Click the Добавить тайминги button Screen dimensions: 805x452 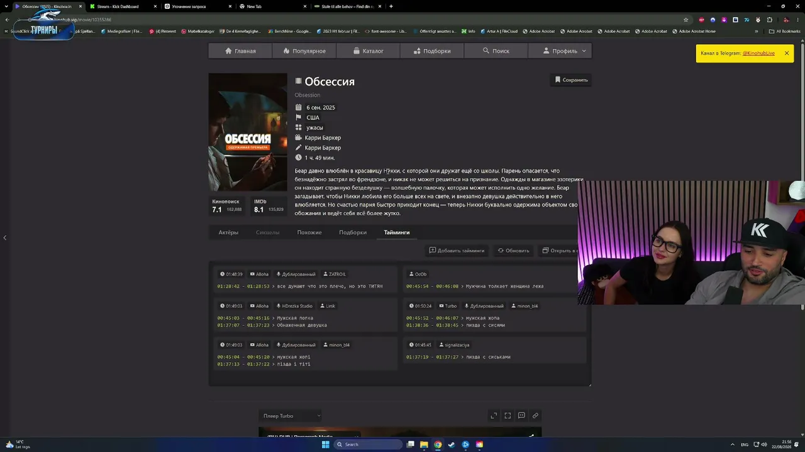[x=457, y=250]
